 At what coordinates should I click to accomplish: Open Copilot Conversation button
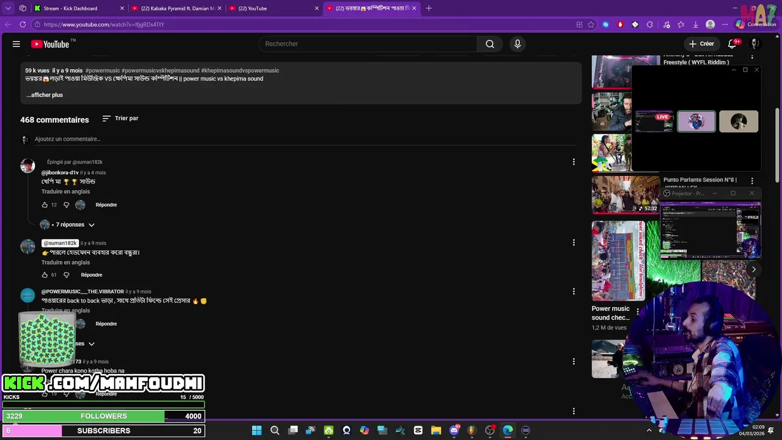756,24
